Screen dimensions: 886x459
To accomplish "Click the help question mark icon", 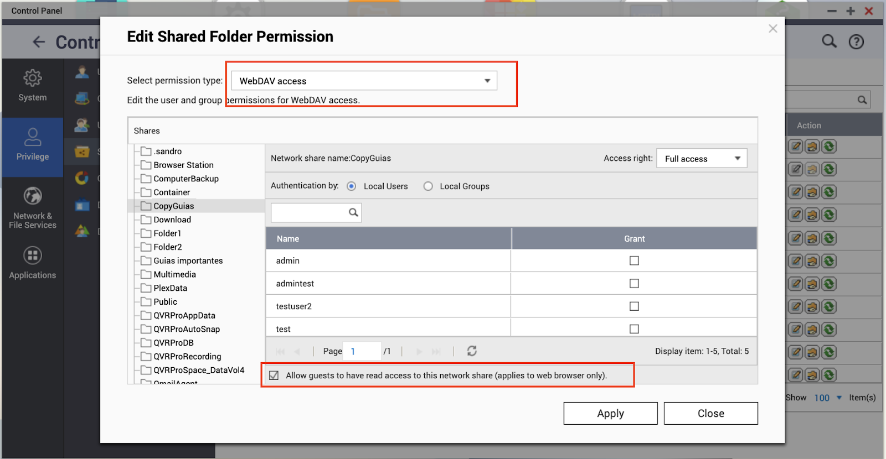I will (x=856, y=41).
